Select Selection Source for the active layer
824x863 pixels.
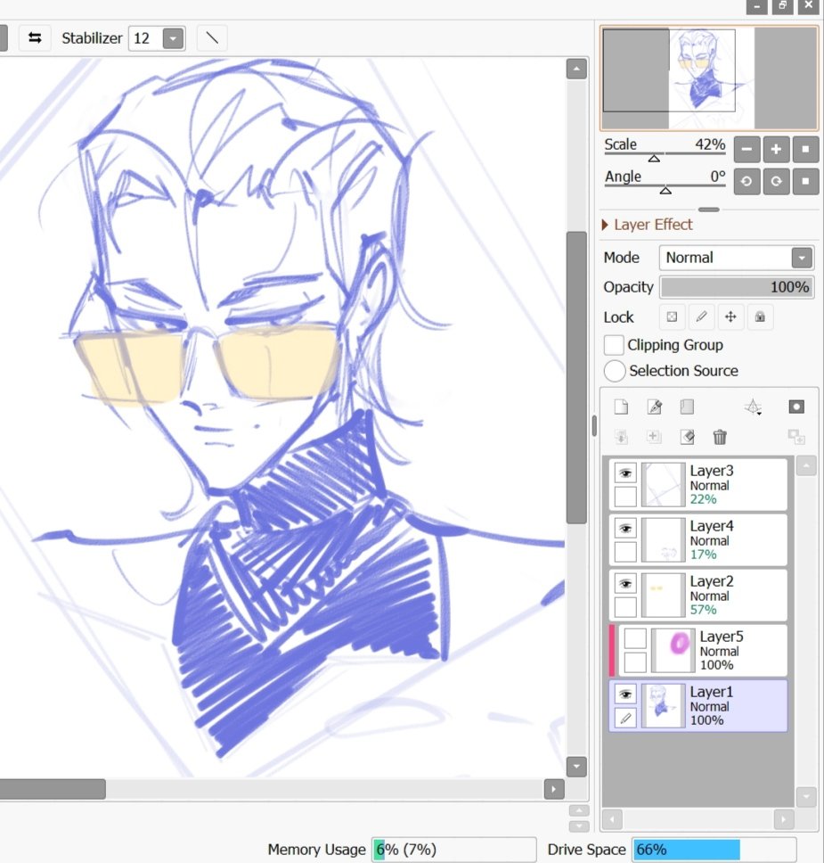tap(613, 371)
